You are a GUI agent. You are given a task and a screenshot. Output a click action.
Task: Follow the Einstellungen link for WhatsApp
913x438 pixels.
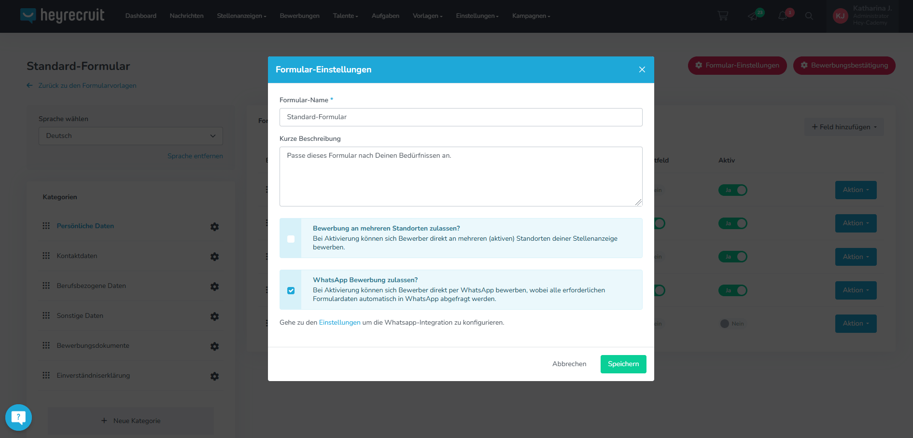(x=339, y=322)
